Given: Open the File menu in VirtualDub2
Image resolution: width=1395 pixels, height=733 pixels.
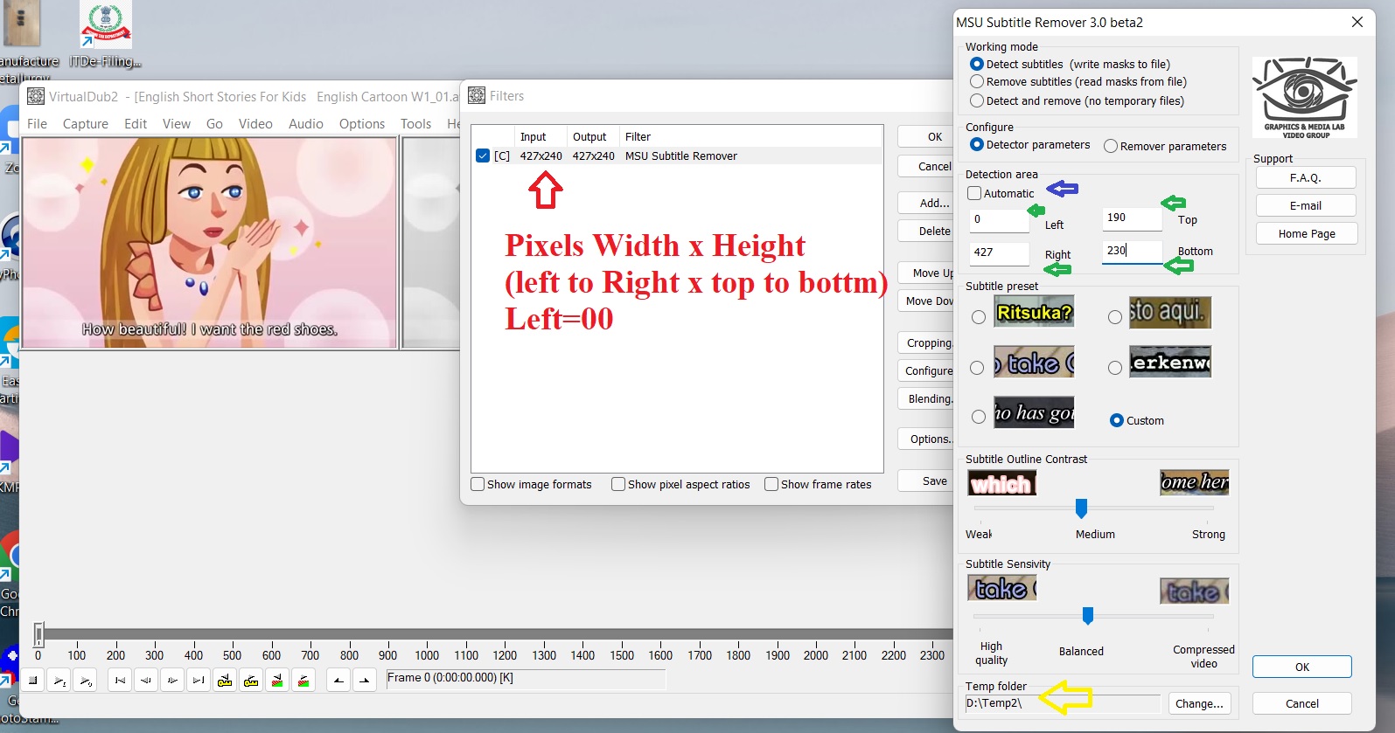Looking at the screenshot, I should coord(38,124).
